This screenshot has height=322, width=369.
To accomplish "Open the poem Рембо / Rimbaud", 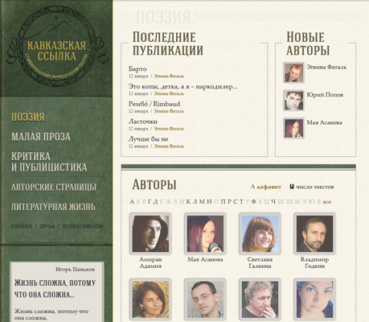I will (154, 104).
